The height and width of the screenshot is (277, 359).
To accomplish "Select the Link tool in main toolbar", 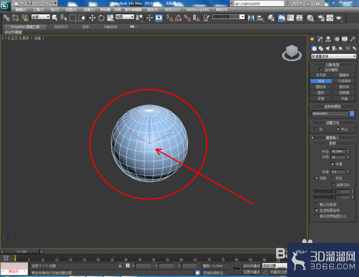I will tap(6, 18).
